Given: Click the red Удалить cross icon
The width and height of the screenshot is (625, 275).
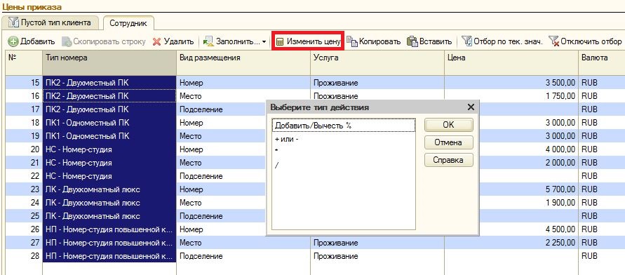Looking at the screenshot, I should pos(157,41).
